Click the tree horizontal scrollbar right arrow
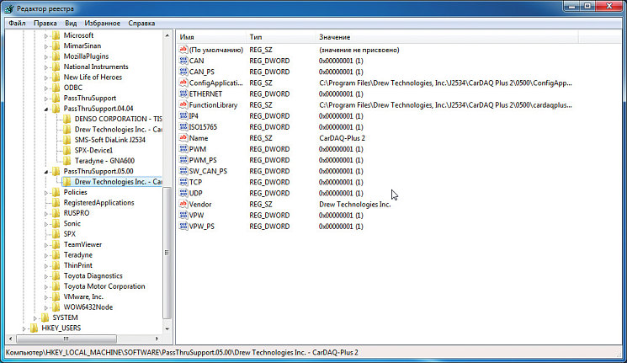627x363 pixels. (157, 339)
